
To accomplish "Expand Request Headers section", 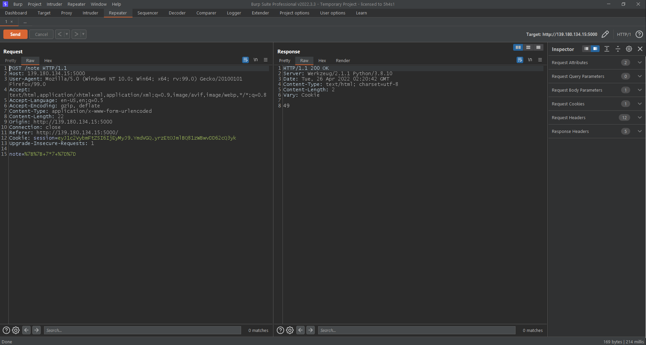I will pyautogui.click(x=640, y=117).
